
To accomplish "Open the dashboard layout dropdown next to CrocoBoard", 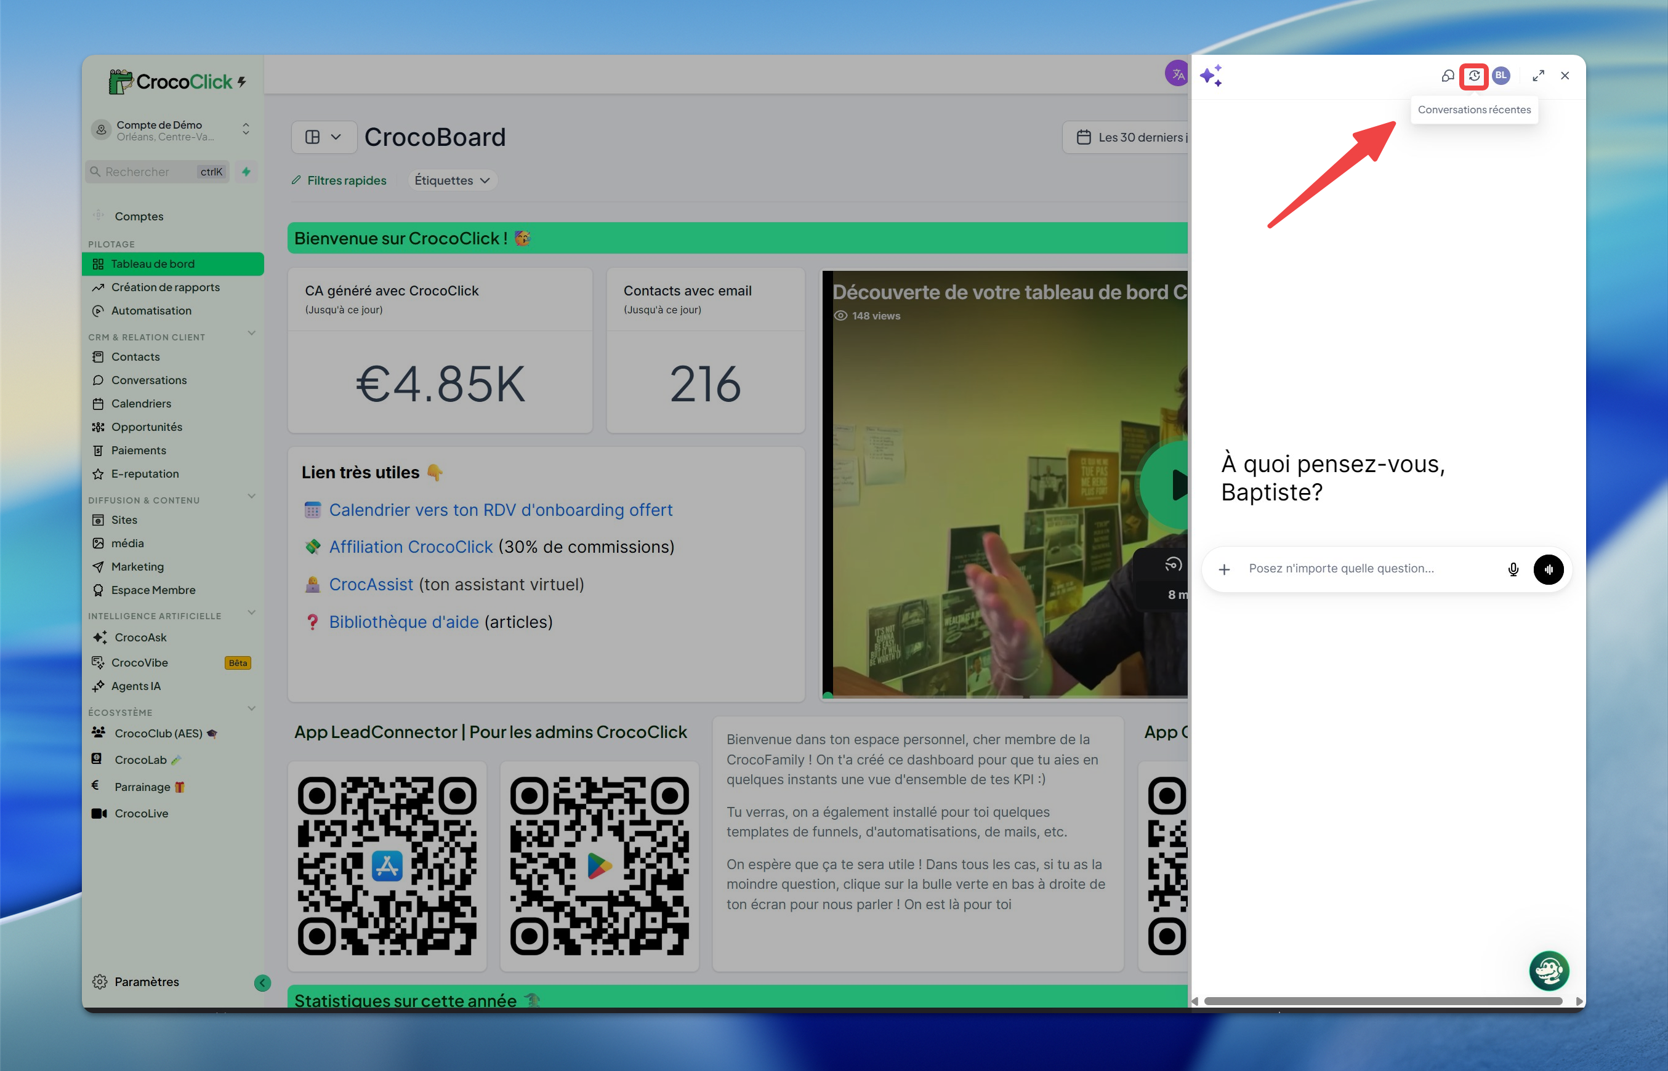I will 323,137.
